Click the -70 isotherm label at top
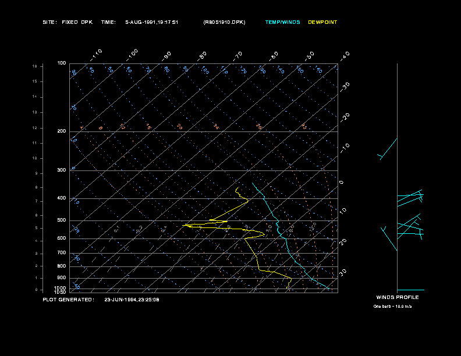Viewport: 461px width, 356px height. [x=237, y=56]
